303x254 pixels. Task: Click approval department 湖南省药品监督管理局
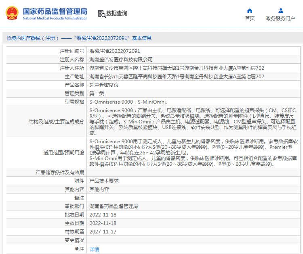coord(114,206)
